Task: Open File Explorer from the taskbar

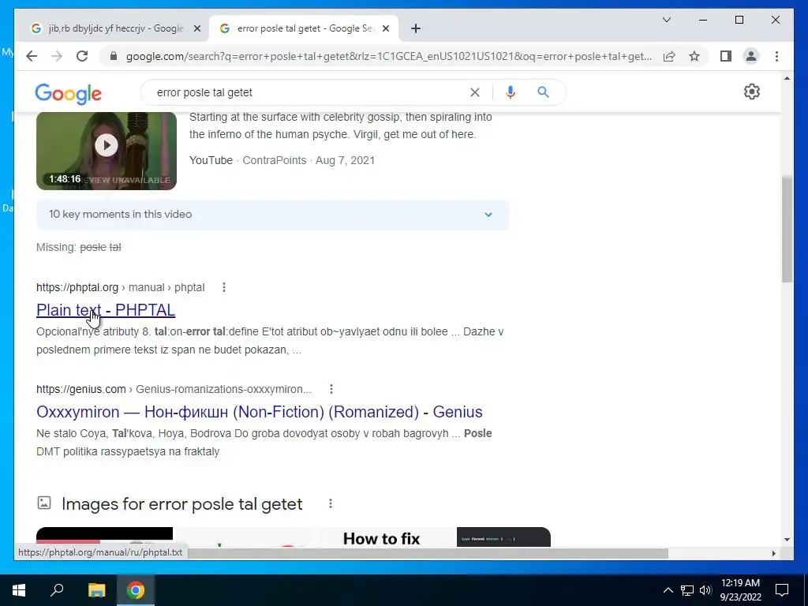Action: pyautogui.click(x=96, y=590)
